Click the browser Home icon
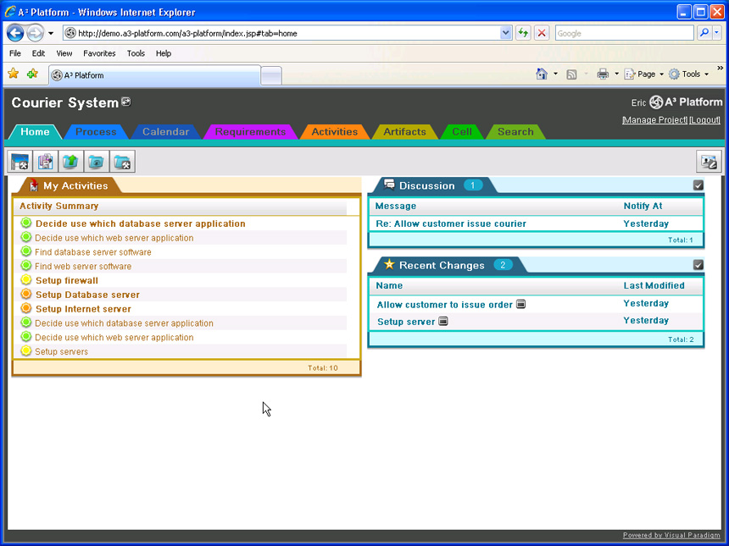 542,74
